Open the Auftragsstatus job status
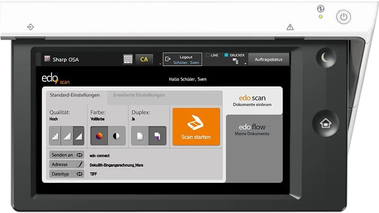 pyautogui.click(x=269, y=60)
